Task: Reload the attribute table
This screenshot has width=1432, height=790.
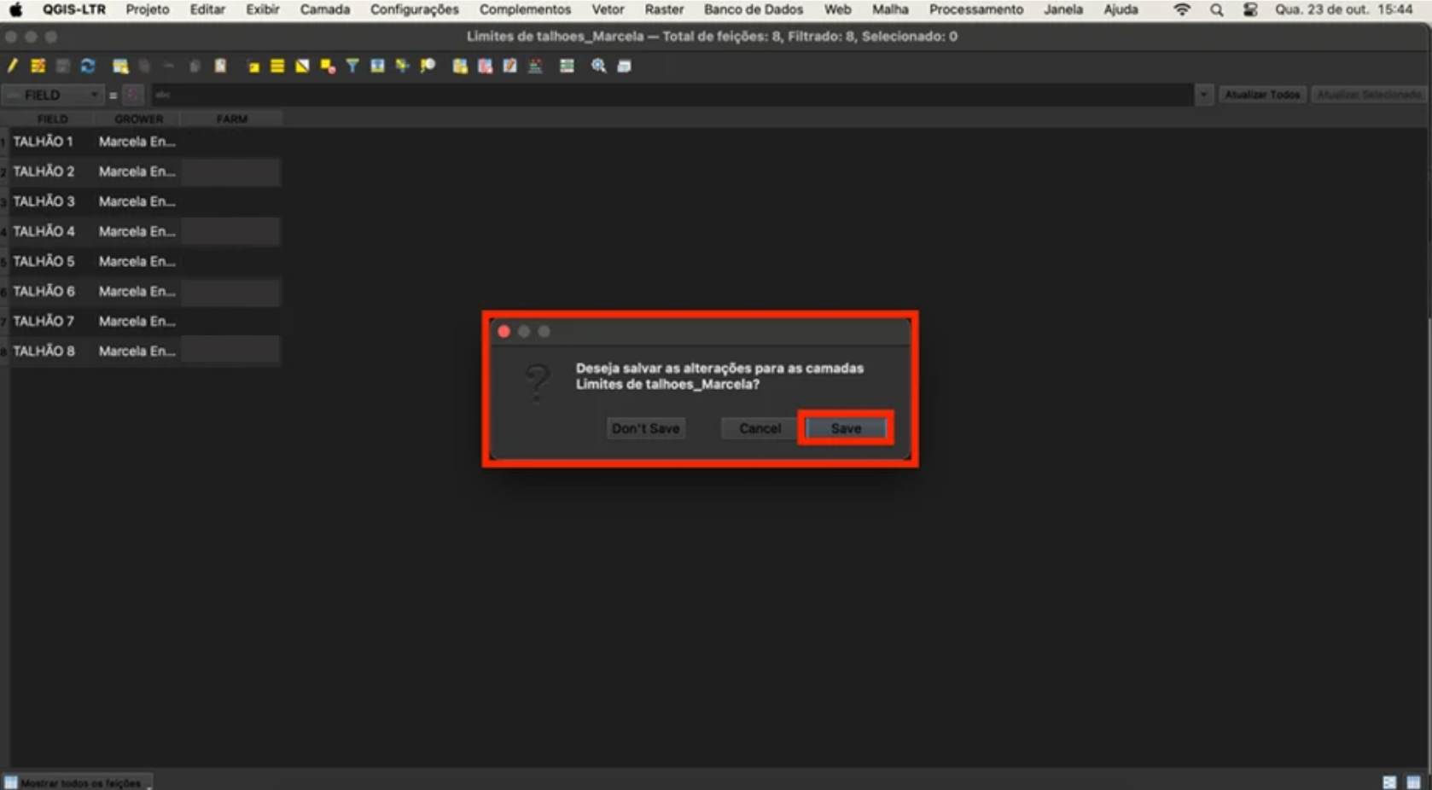Action: click(88, 66)
